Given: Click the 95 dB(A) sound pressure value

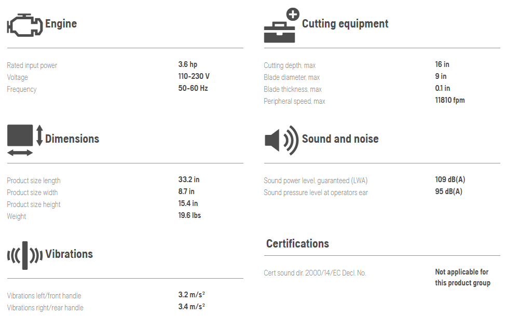Looking at the screenshot, I should tap(448, 191).
